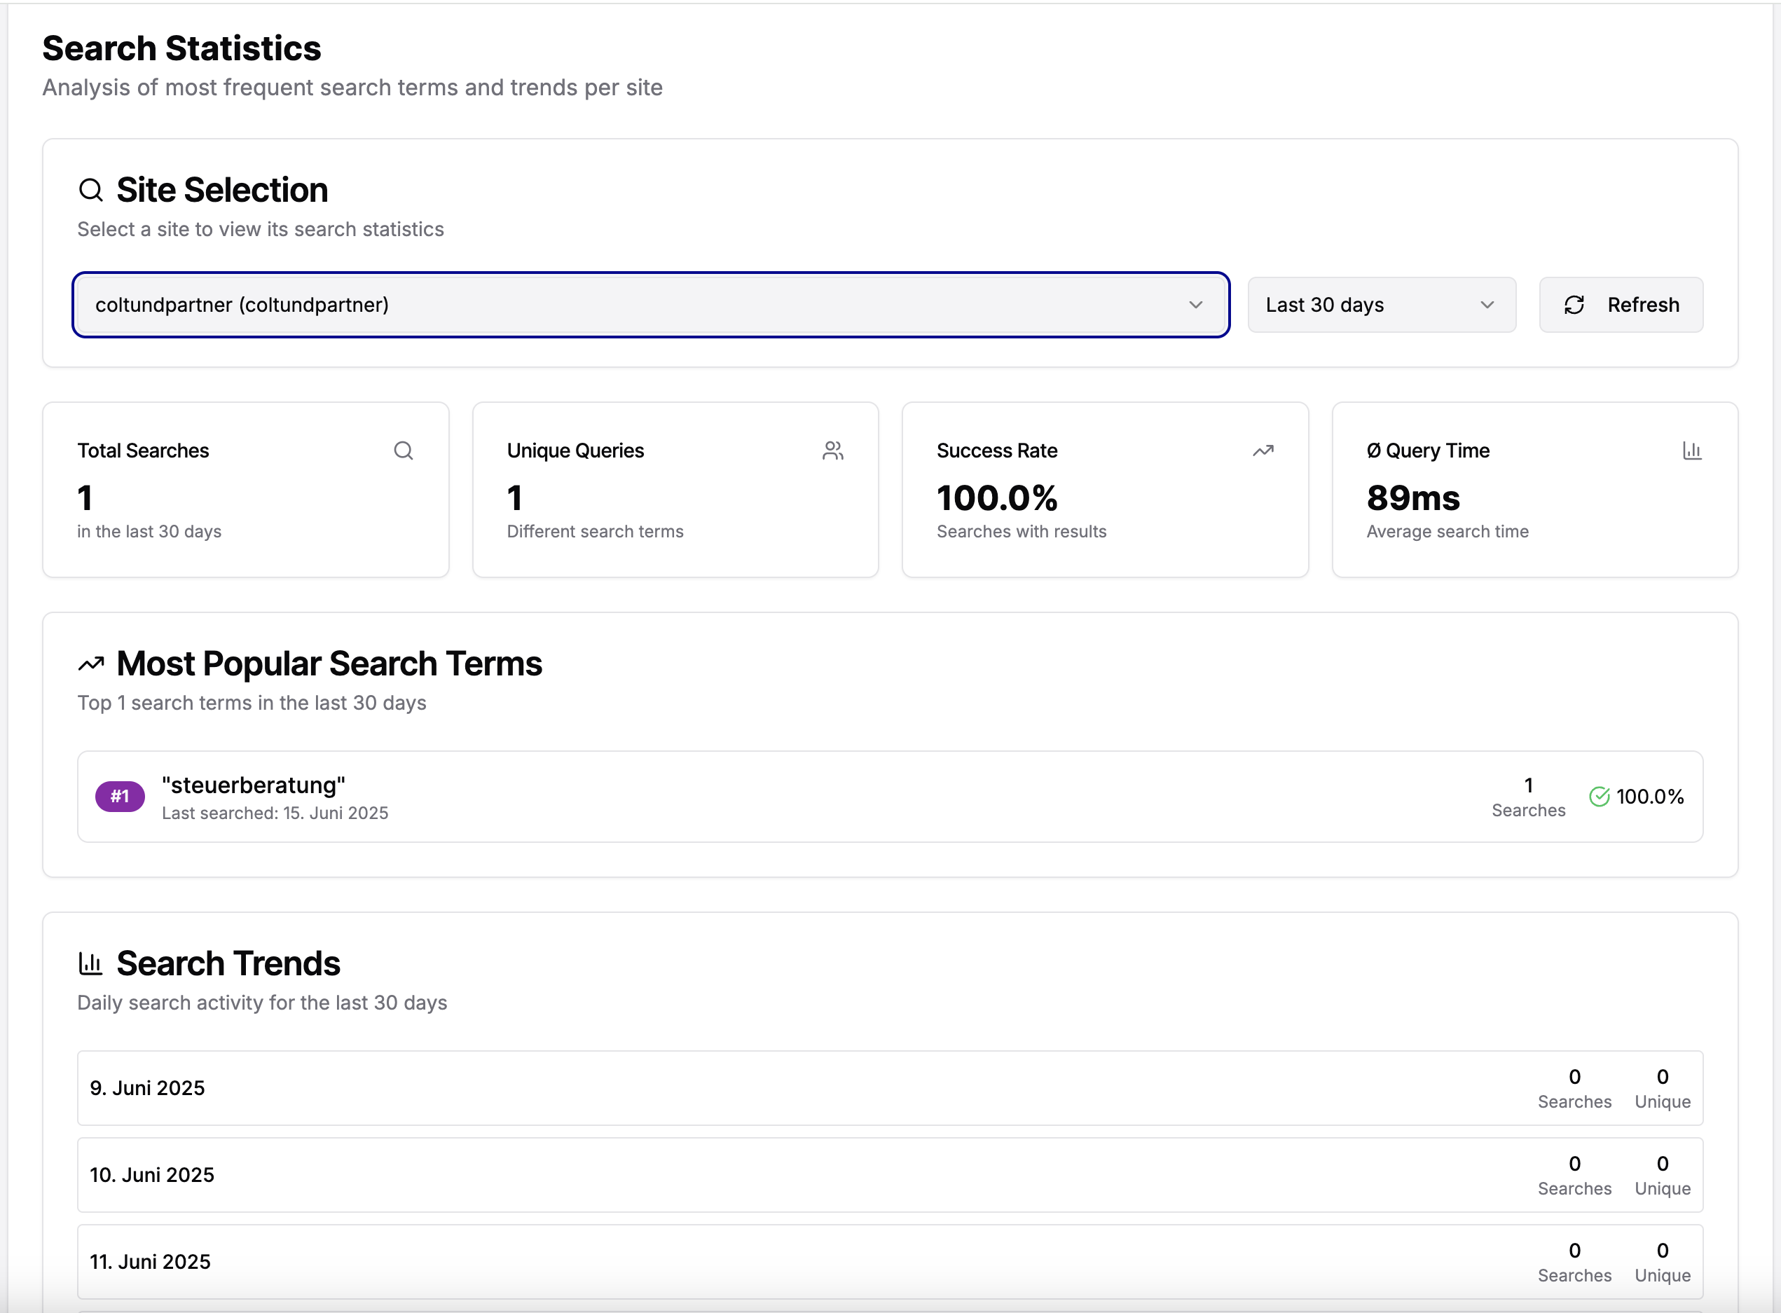The image size is (1781, 1313).
Task: Select the #1 rank badge for steuerberatung
Action: click(x=119, y=796)
